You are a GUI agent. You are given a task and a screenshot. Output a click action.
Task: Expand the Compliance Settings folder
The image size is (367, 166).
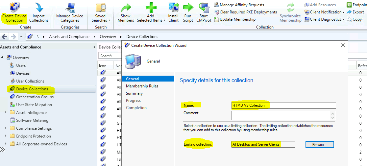tap(6, 128)
